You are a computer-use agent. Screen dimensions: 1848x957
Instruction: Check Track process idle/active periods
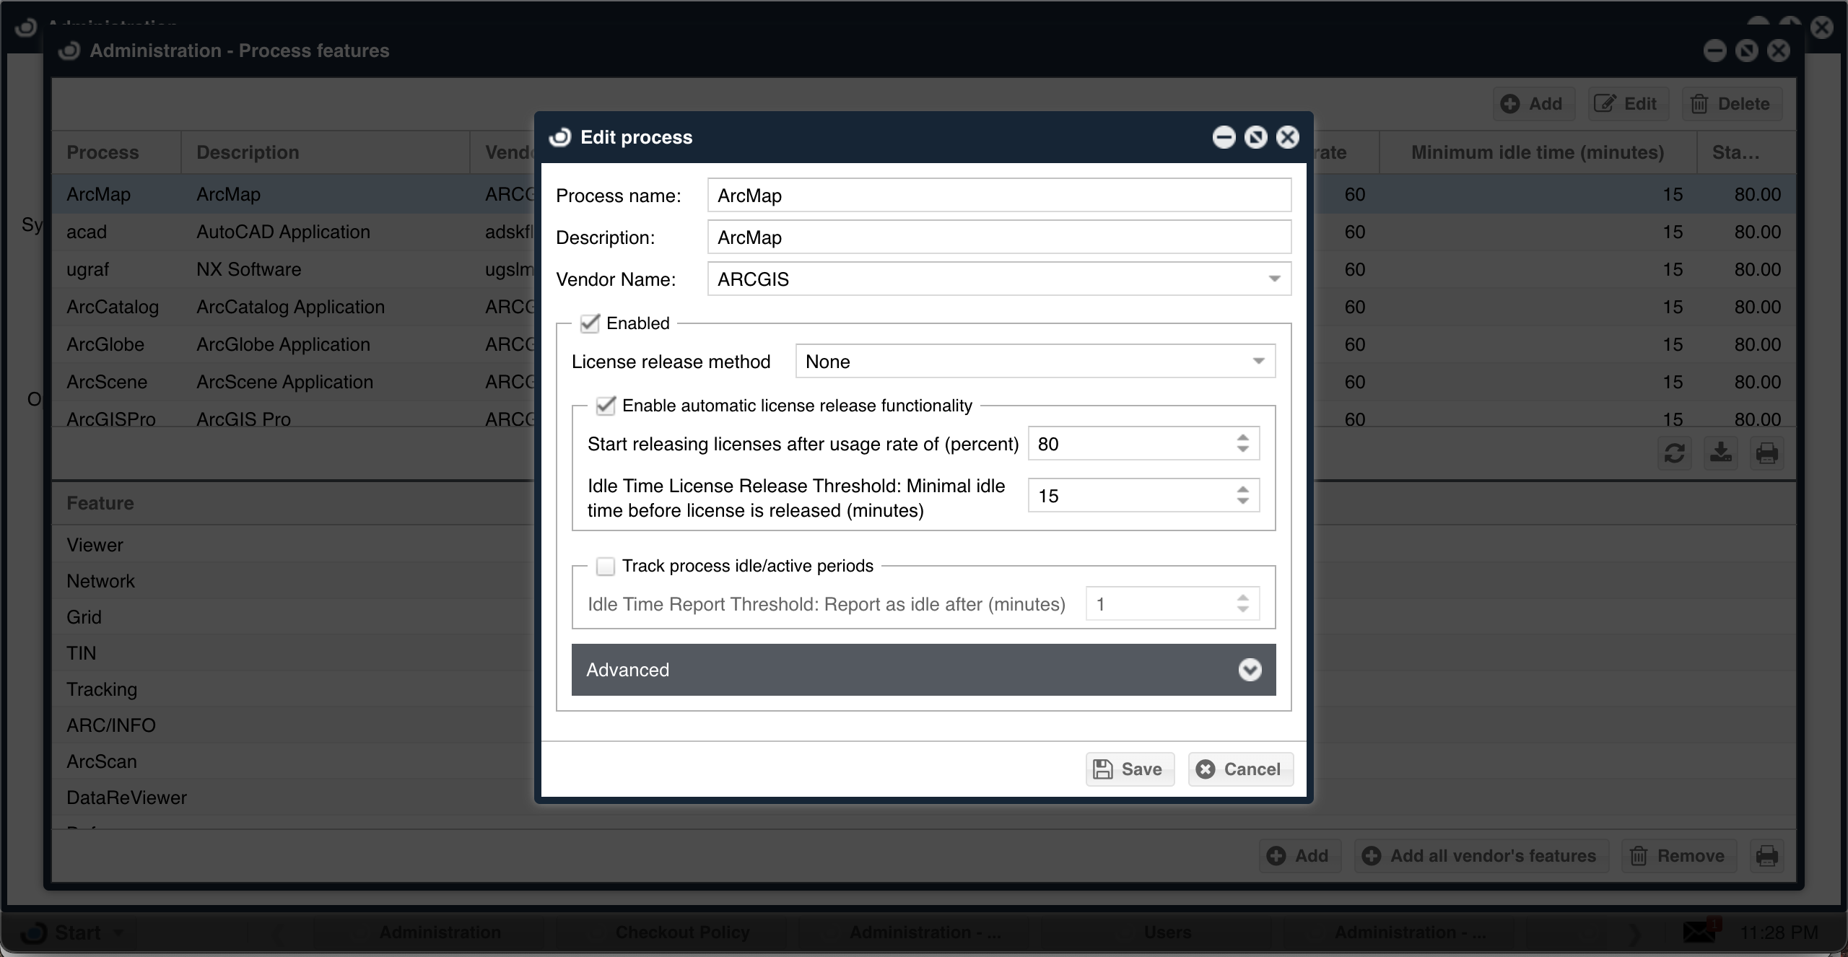point(606,566)
